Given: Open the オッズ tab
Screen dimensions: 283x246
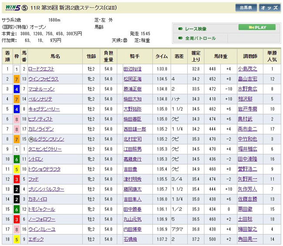Looking at the screenshot, I should coord(270,8).
